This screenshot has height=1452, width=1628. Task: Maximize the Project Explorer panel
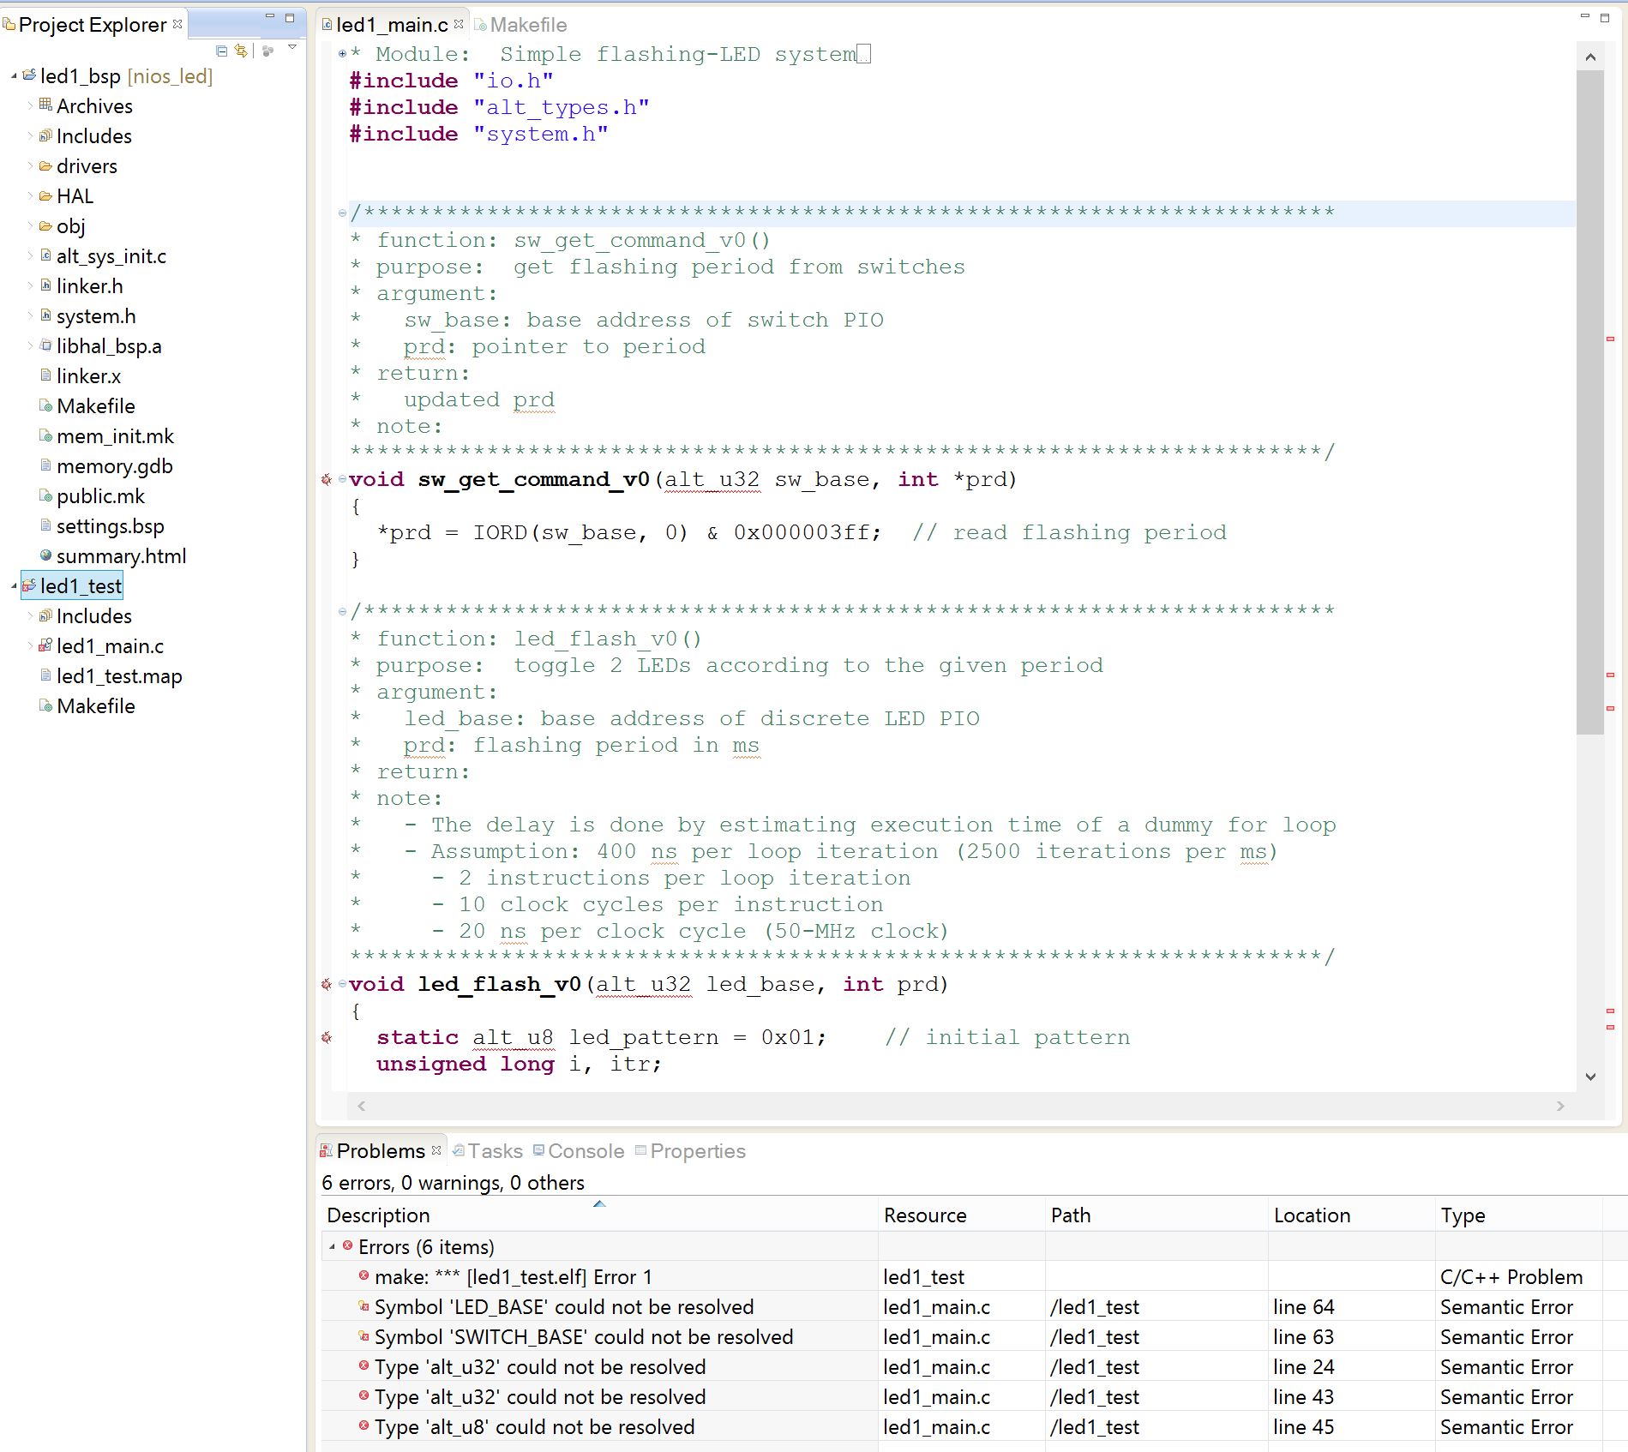coord(290,17)
